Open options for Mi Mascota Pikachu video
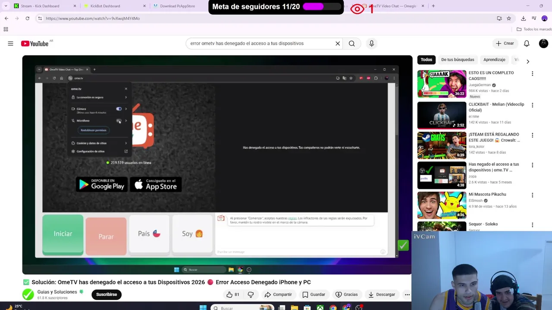The image size is (552, 310). click(532, 195)
